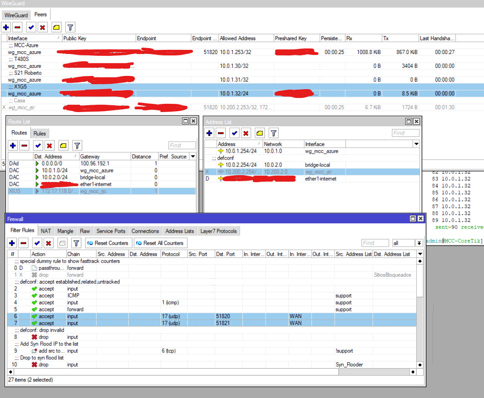The width and height of the screenshot is (484, 398).
Task: Remove the firewall rule with the minus icon
Action: coord(23,243)
